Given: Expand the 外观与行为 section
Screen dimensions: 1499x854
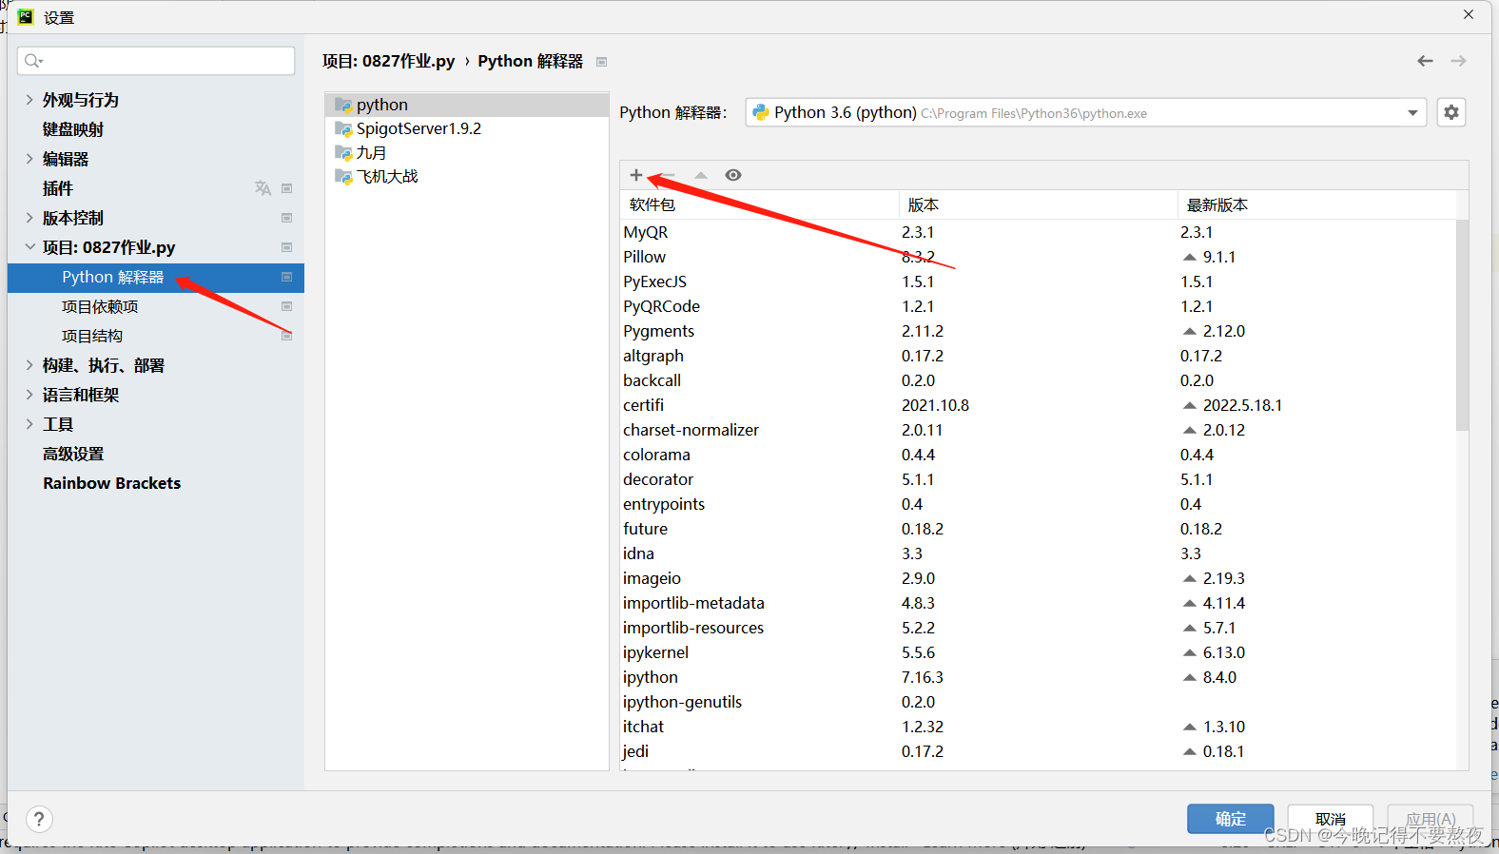Looking at the screenshot, I should coord(29,100).
